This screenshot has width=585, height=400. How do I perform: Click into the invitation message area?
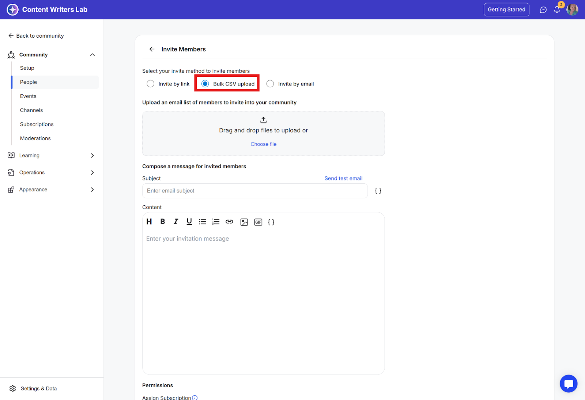click(x=263, y=302)
